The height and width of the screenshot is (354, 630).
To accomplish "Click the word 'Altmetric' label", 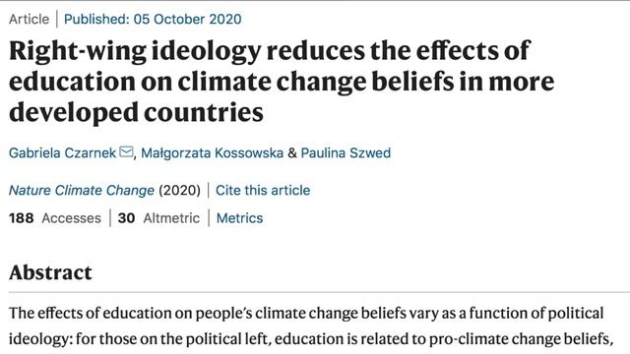I will click(171, 218).
